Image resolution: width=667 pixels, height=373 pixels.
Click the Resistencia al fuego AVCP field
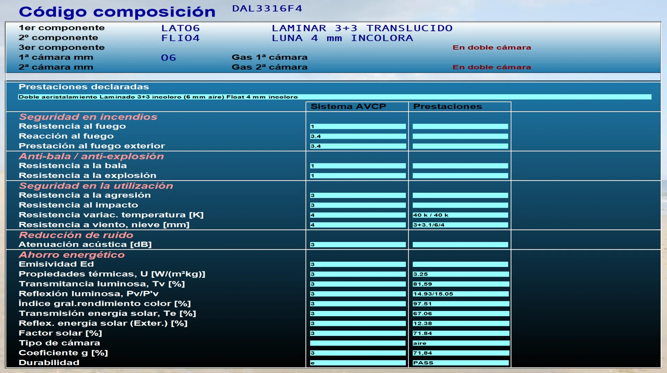pyautogui.click(x=358, y=127)
